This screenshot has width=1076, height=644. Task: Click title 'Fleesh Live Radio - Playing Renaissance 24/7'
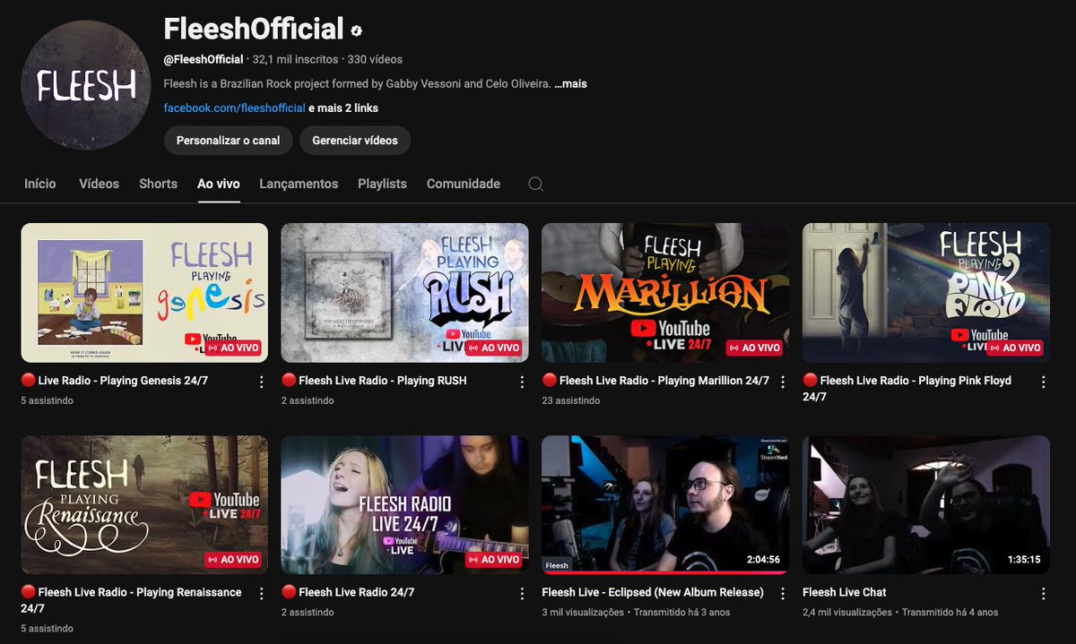coord(131,600)
